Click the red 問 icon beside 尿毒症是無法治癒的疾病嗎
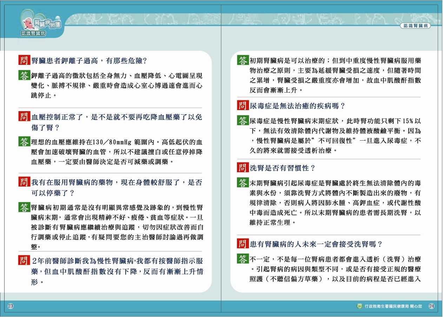The image size is (443, 317). tap(243, 105)
